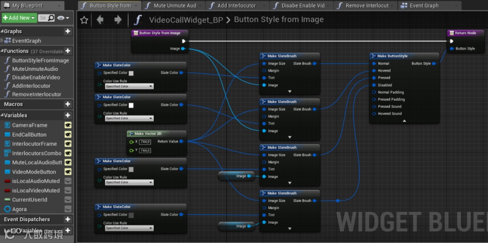
Task: Switch to the Disabe Enable Vid tab
Action: pos(302,5)
